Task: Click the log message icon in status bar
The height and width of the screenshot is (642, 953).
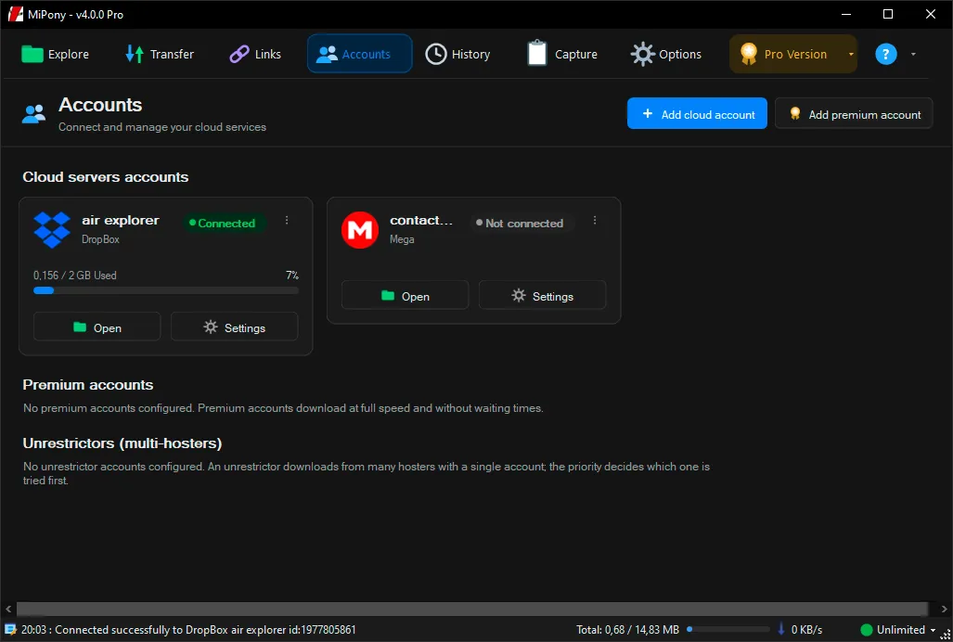Action: pyautogui.click(x=9, y=630)
